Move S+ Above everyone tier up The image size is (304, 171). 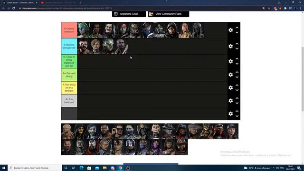click(x=237, y=28)
